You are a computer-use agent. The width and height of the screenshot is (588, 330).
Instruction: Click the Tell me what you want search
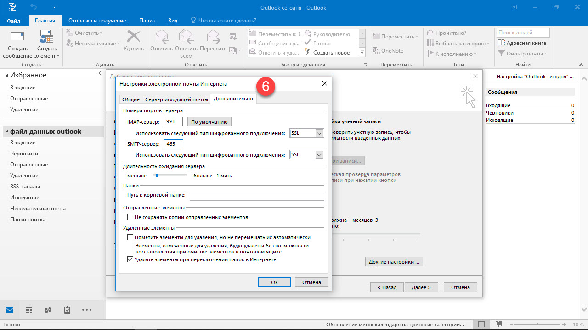click(x=223, y=21)
